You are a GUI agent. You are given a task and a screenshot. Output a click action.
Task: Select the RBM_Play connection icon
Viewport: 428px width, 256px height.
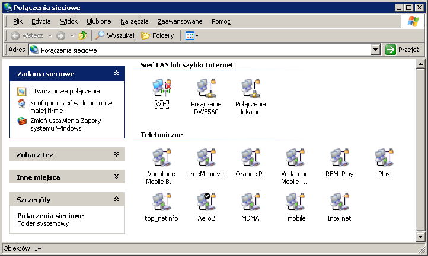(339, 158)
